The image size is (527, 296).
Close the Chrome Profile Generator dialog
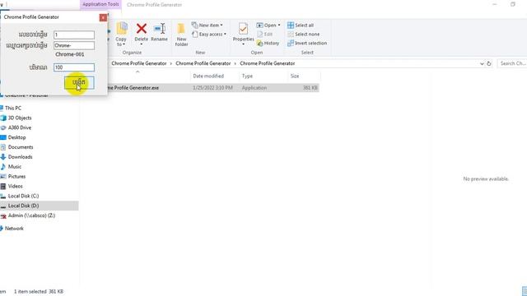click(103, 17)
